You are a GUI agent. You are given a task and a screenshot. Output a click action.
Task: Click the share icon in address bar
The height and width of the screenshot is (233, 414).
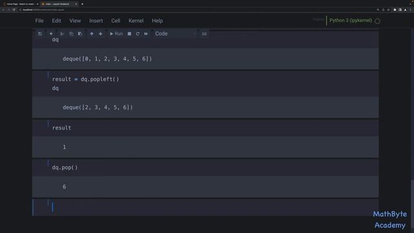tap(383, 10)
